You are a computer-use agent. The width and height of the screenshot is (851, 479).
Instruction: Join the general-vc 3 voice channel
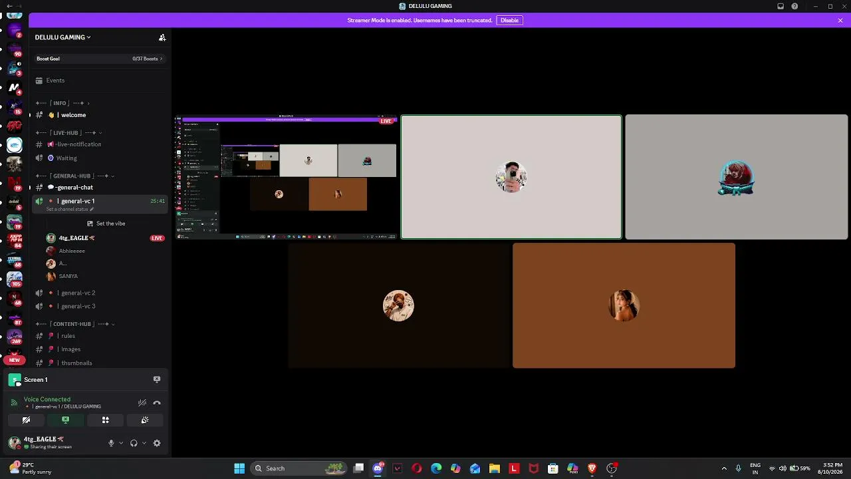100,306
